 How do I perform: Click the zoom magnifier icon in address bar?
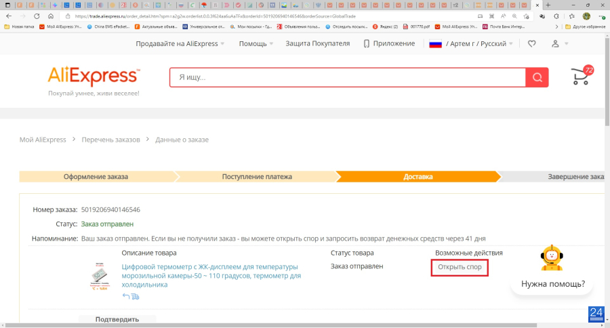514,16
